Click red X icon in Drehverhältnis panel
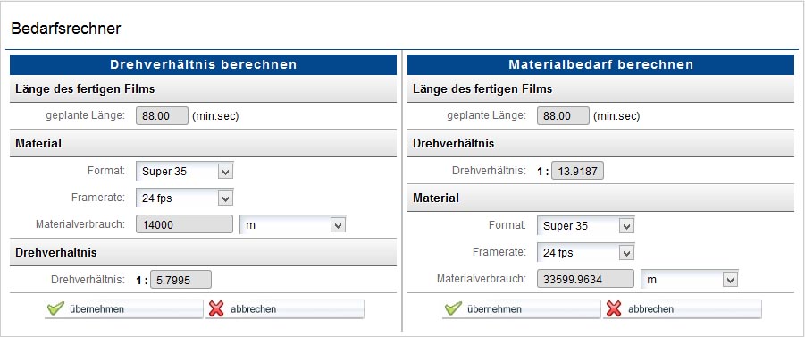Viewport: 805px width, 337px height. pos(216,308)
